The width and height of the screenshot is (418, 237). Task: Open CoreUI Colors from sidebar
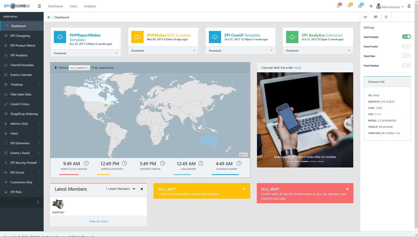coord(22,104)
